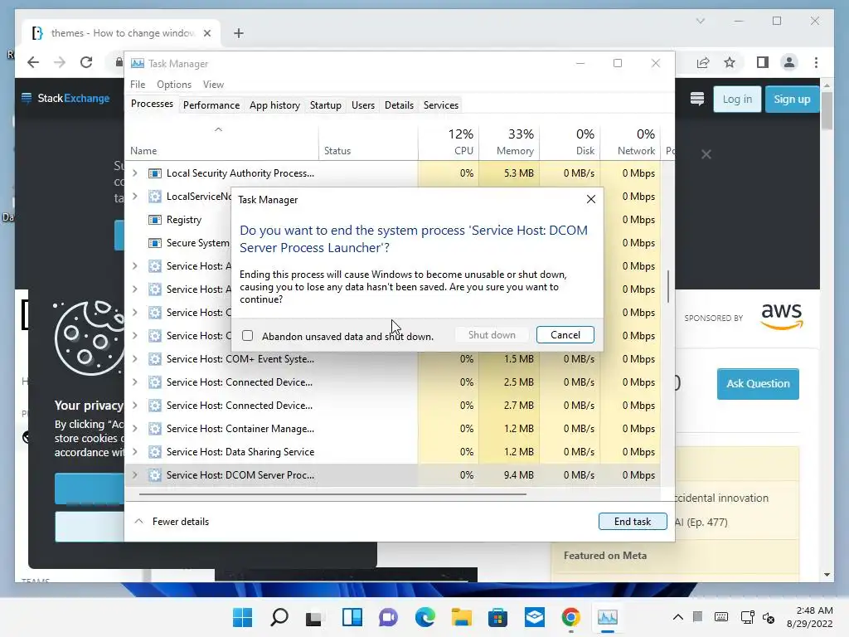The image size is (849, 637).
Task: Click the AWS sponsor logo
Action: pyautogui.click(x=781, y=317)
